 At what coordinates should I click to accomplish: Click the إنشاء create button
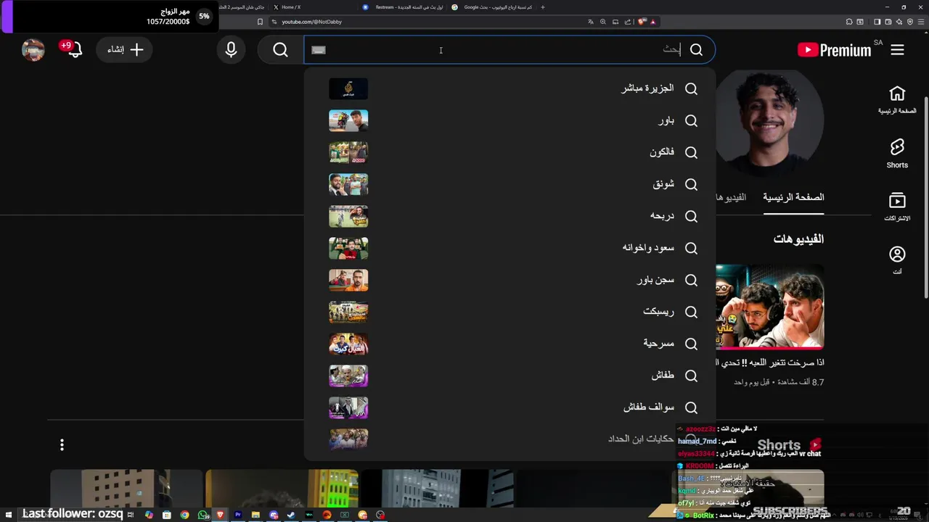click(124, 50)
